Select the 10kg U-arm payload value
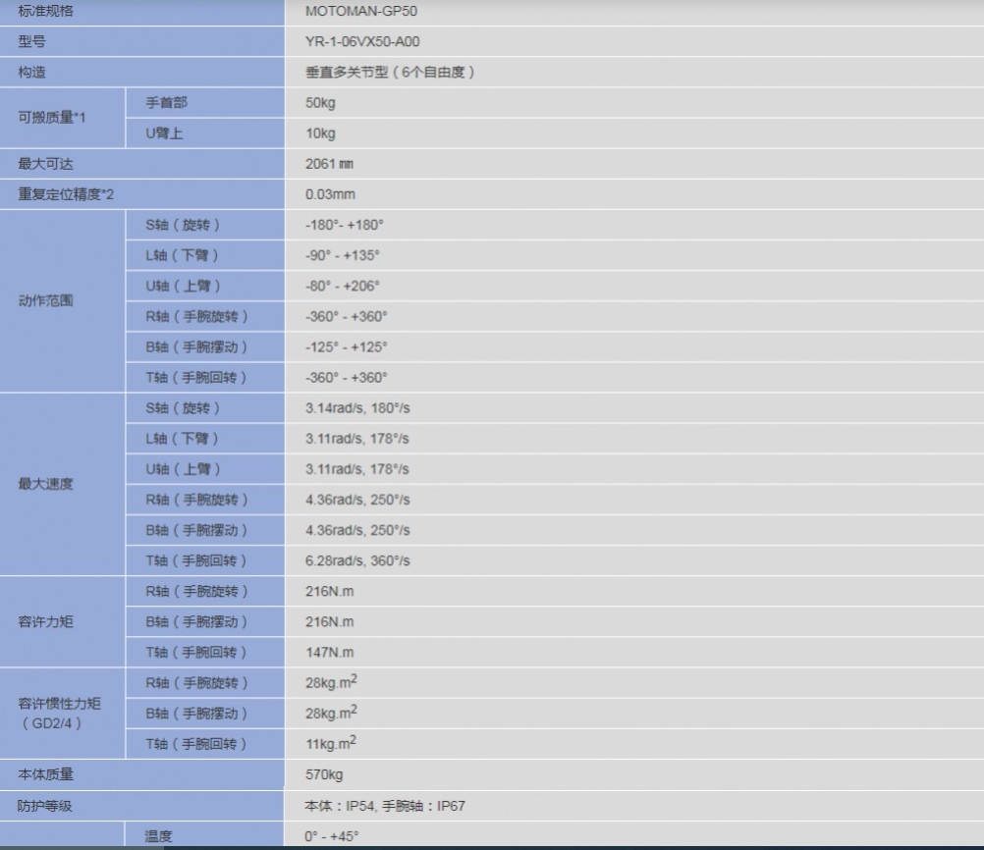 coord(320,133)
